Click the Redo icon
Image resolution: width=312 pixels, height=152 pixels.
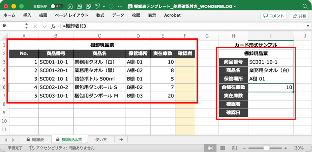[x=111, y=6]
